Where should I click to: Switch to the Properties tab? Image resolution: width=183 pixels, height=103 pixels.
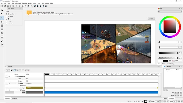[14, 98]
